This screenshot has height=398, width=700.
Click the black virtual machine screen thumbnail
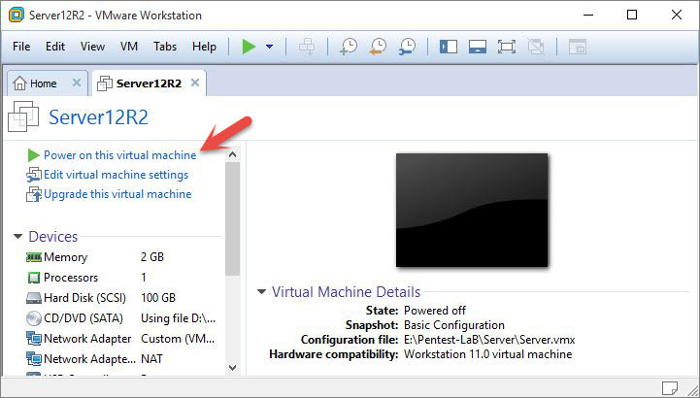(x=471, y=210)
